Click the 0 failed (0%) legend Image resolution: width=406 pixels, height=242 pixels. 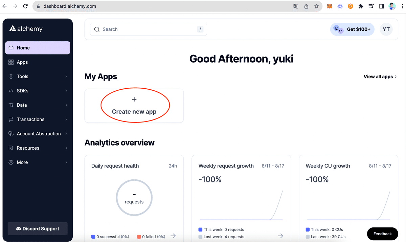pos(151,237)
